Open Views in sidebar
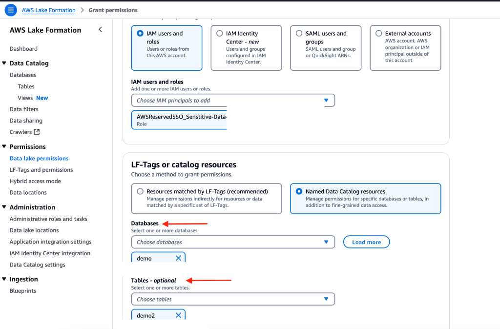500x329 pixels. 25,98
